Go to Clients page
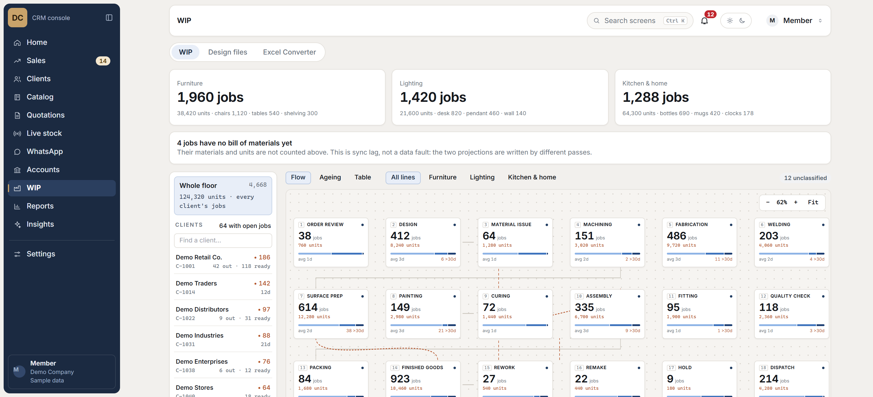The height and width of the screenshot is (397, 873). (x=62, y=78)
